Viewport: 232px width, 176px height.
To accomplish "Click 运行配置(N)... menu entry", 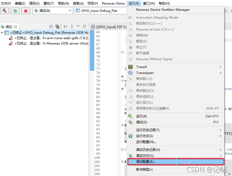I will (176, 142).
